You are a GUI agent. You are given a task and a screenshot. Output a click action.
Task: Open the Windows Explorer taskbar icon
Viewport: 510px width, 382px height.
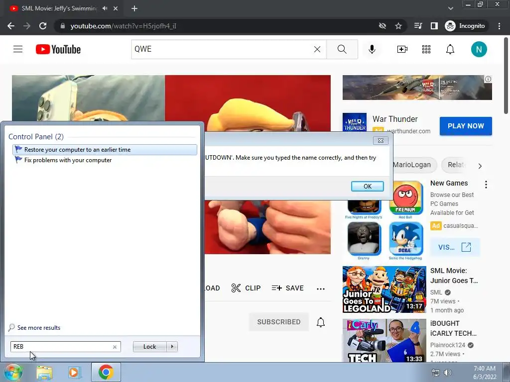[x=44, y=372]
